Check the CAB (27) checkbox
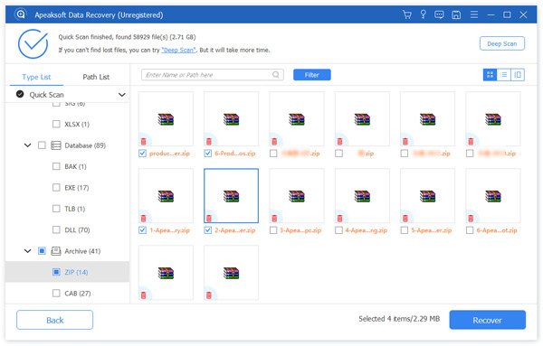Screen dimensions: 543x346 point(56,293)
